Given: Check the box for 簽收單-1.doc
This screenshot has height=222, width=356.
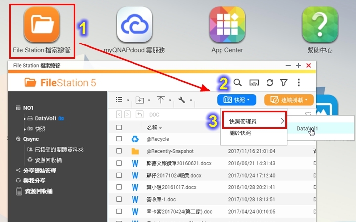Looking at the screenshot, I should click(x=119, y=199).
